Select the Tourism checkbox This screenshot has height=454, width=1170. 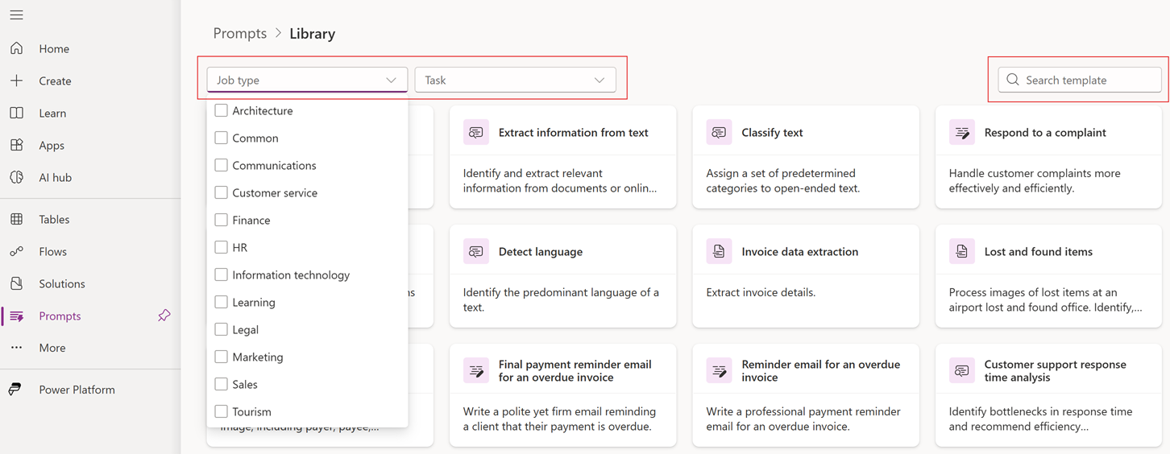(x=221, y=411)
